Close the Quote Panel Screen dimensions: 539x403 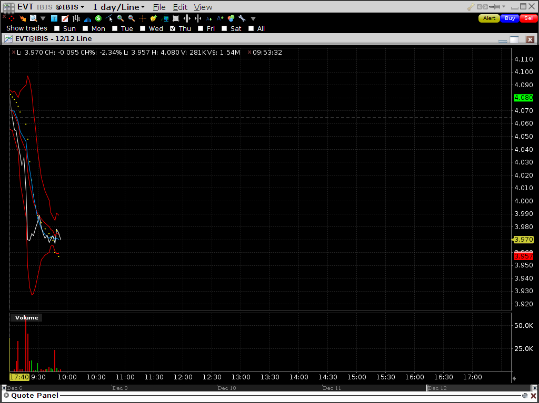point(533,396)
